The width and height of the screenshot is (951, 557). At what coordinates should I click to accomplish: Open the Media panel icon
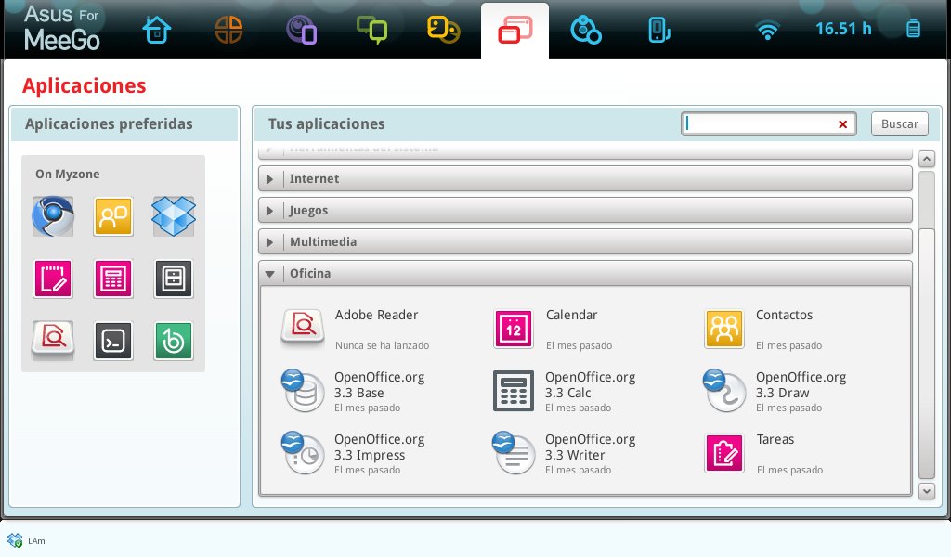(x=585, y=30)
